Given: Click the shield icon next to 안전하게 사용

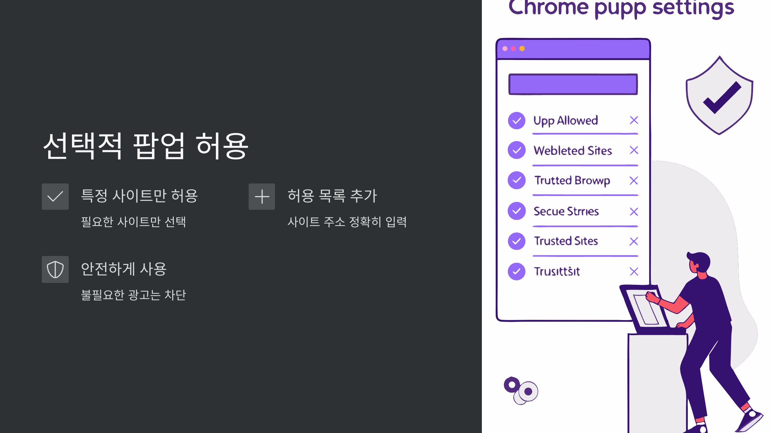Looking at the screenshot, I should click(x=55, y=269).
